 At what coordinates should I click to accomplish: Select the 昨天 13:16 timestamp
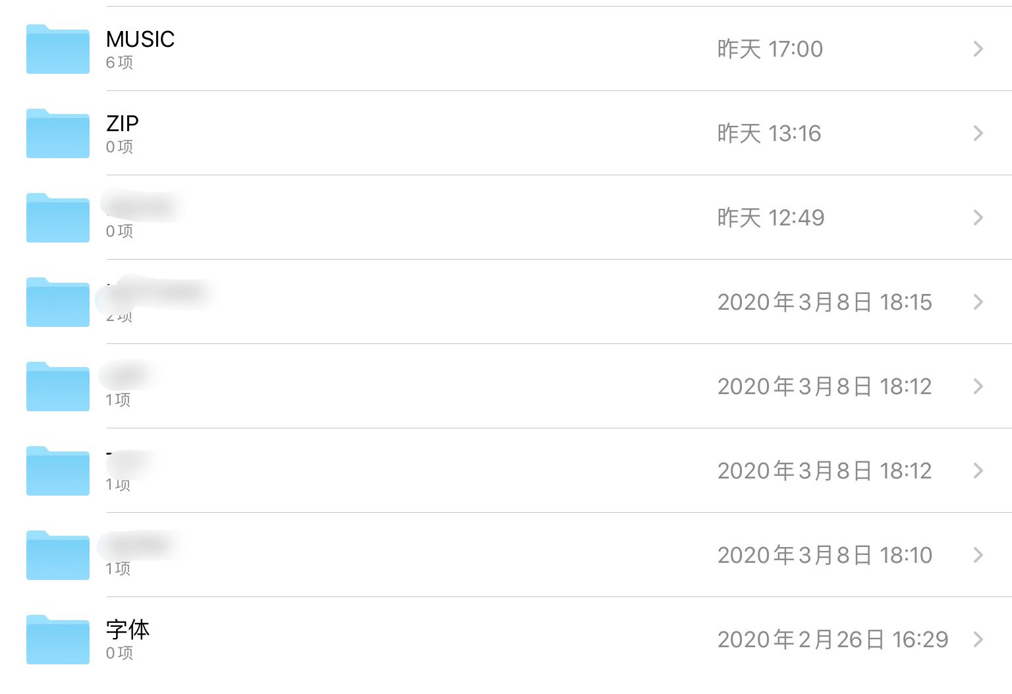tap(770, 133)
